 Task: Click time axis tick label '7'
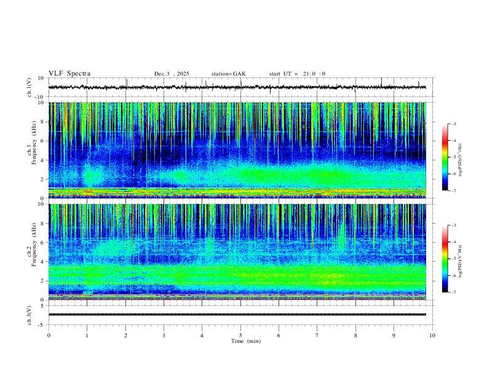(x=317, y=335)
